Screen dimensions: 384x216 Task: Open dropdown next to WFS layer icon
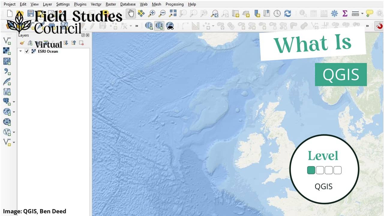click(x=14, y=132)
